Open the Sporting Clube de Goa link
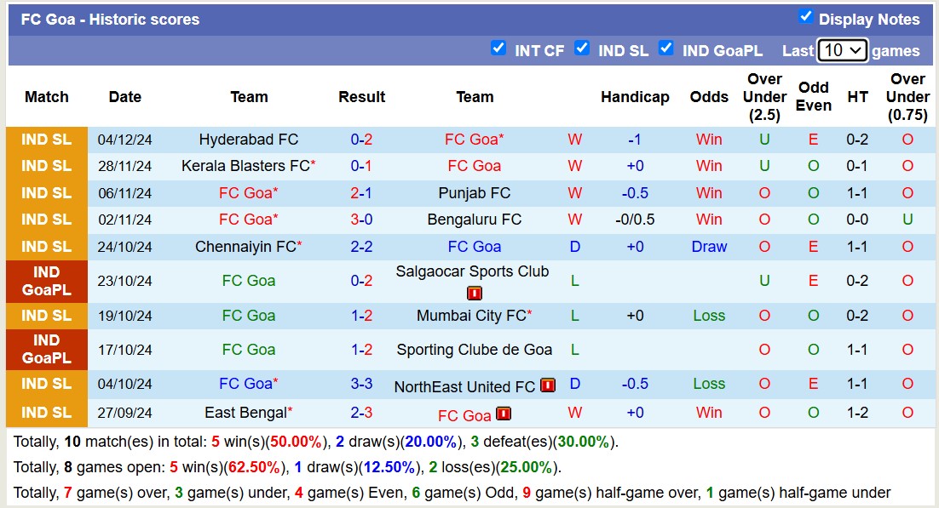 [475, 350]
